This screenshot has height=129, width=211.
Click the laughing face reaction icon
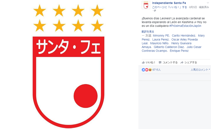pos(150,70)
